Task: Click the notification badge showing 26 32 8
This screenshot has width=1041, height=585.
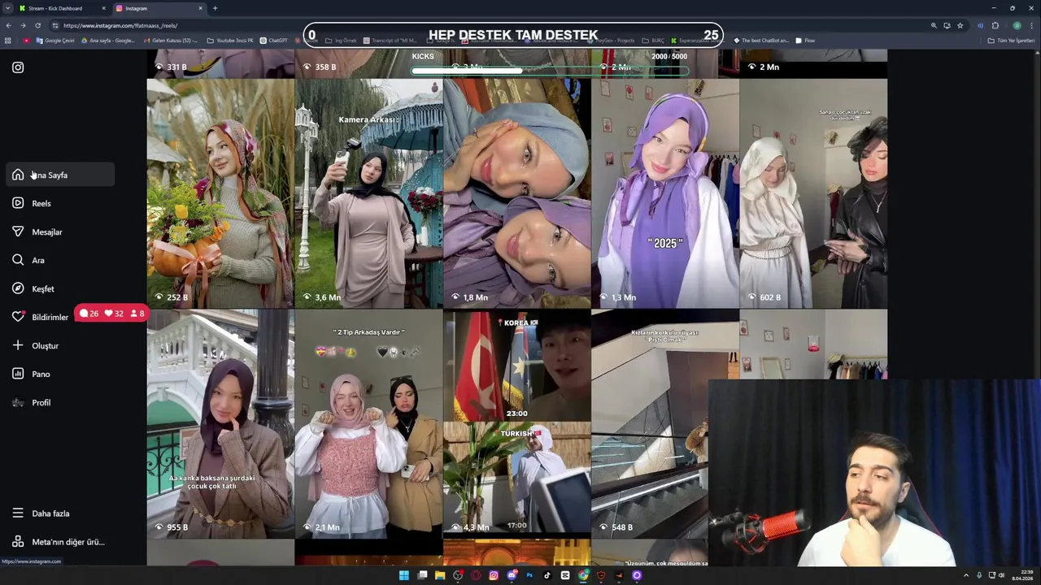Action: tap(111, 314)
